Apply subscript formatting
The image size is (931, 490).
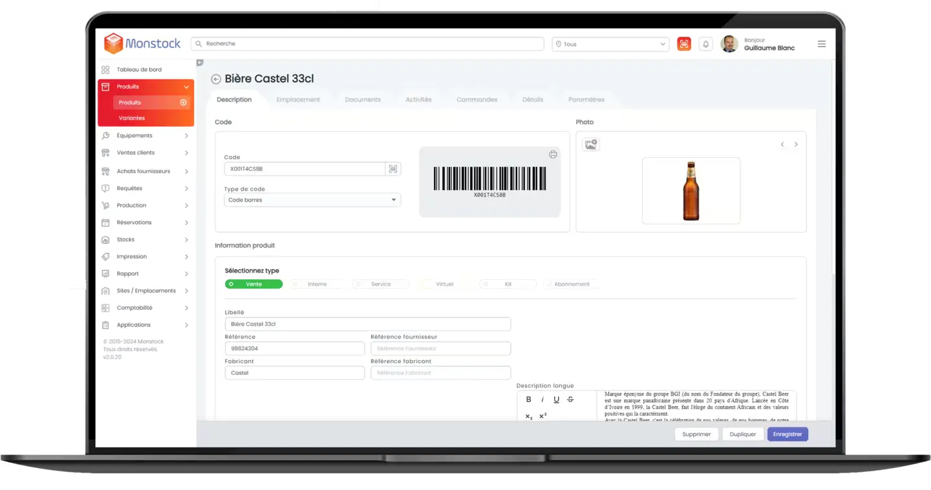click(529, 416)
